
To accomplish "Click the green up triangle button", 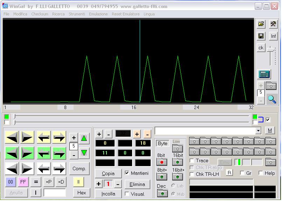I will tap(84, 138).
